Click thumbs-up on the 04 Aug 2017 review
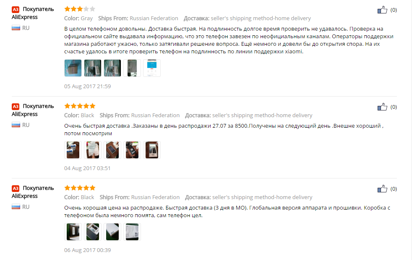Image resolution: width=412 pixels, height=260 pixels. (382, 107)
